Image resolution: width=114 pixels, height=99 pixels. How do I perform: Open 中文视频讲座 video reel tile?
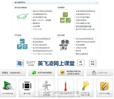point(8,88)
